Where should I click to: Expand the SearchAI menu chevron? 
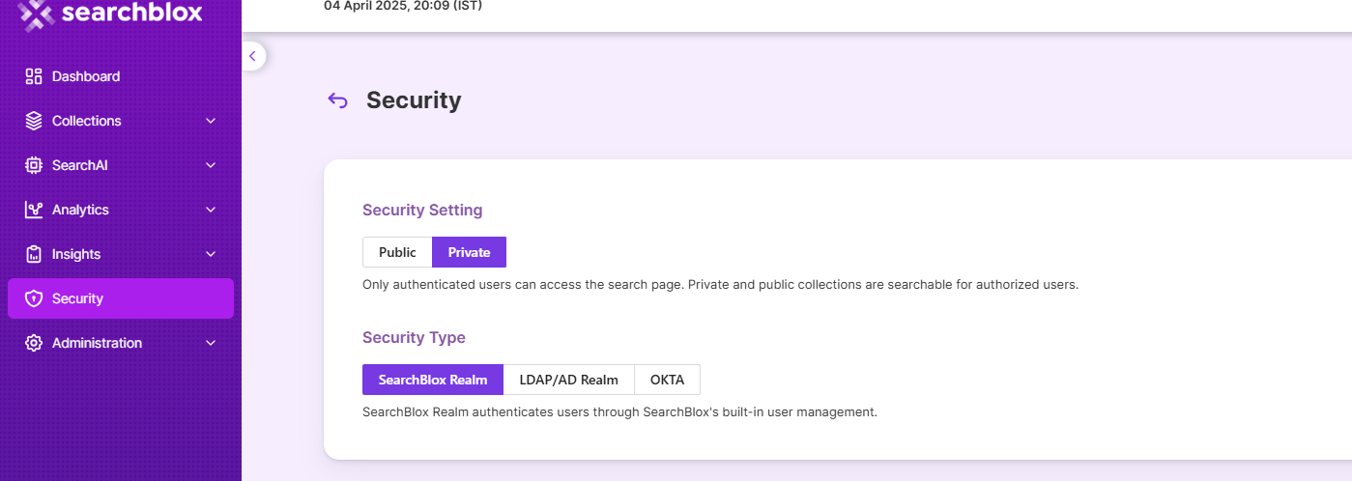click(x=211, y=165)
